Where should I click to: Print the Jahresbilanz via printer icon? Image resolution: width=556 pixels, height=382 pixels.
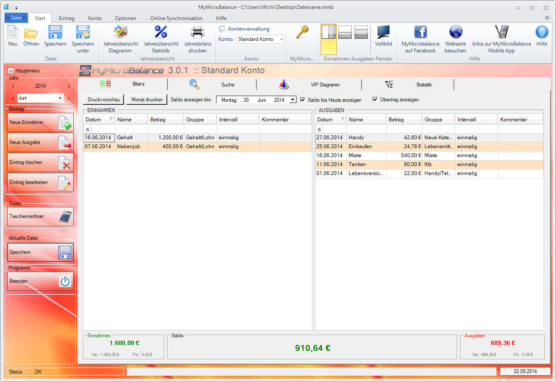click(198, 33)
